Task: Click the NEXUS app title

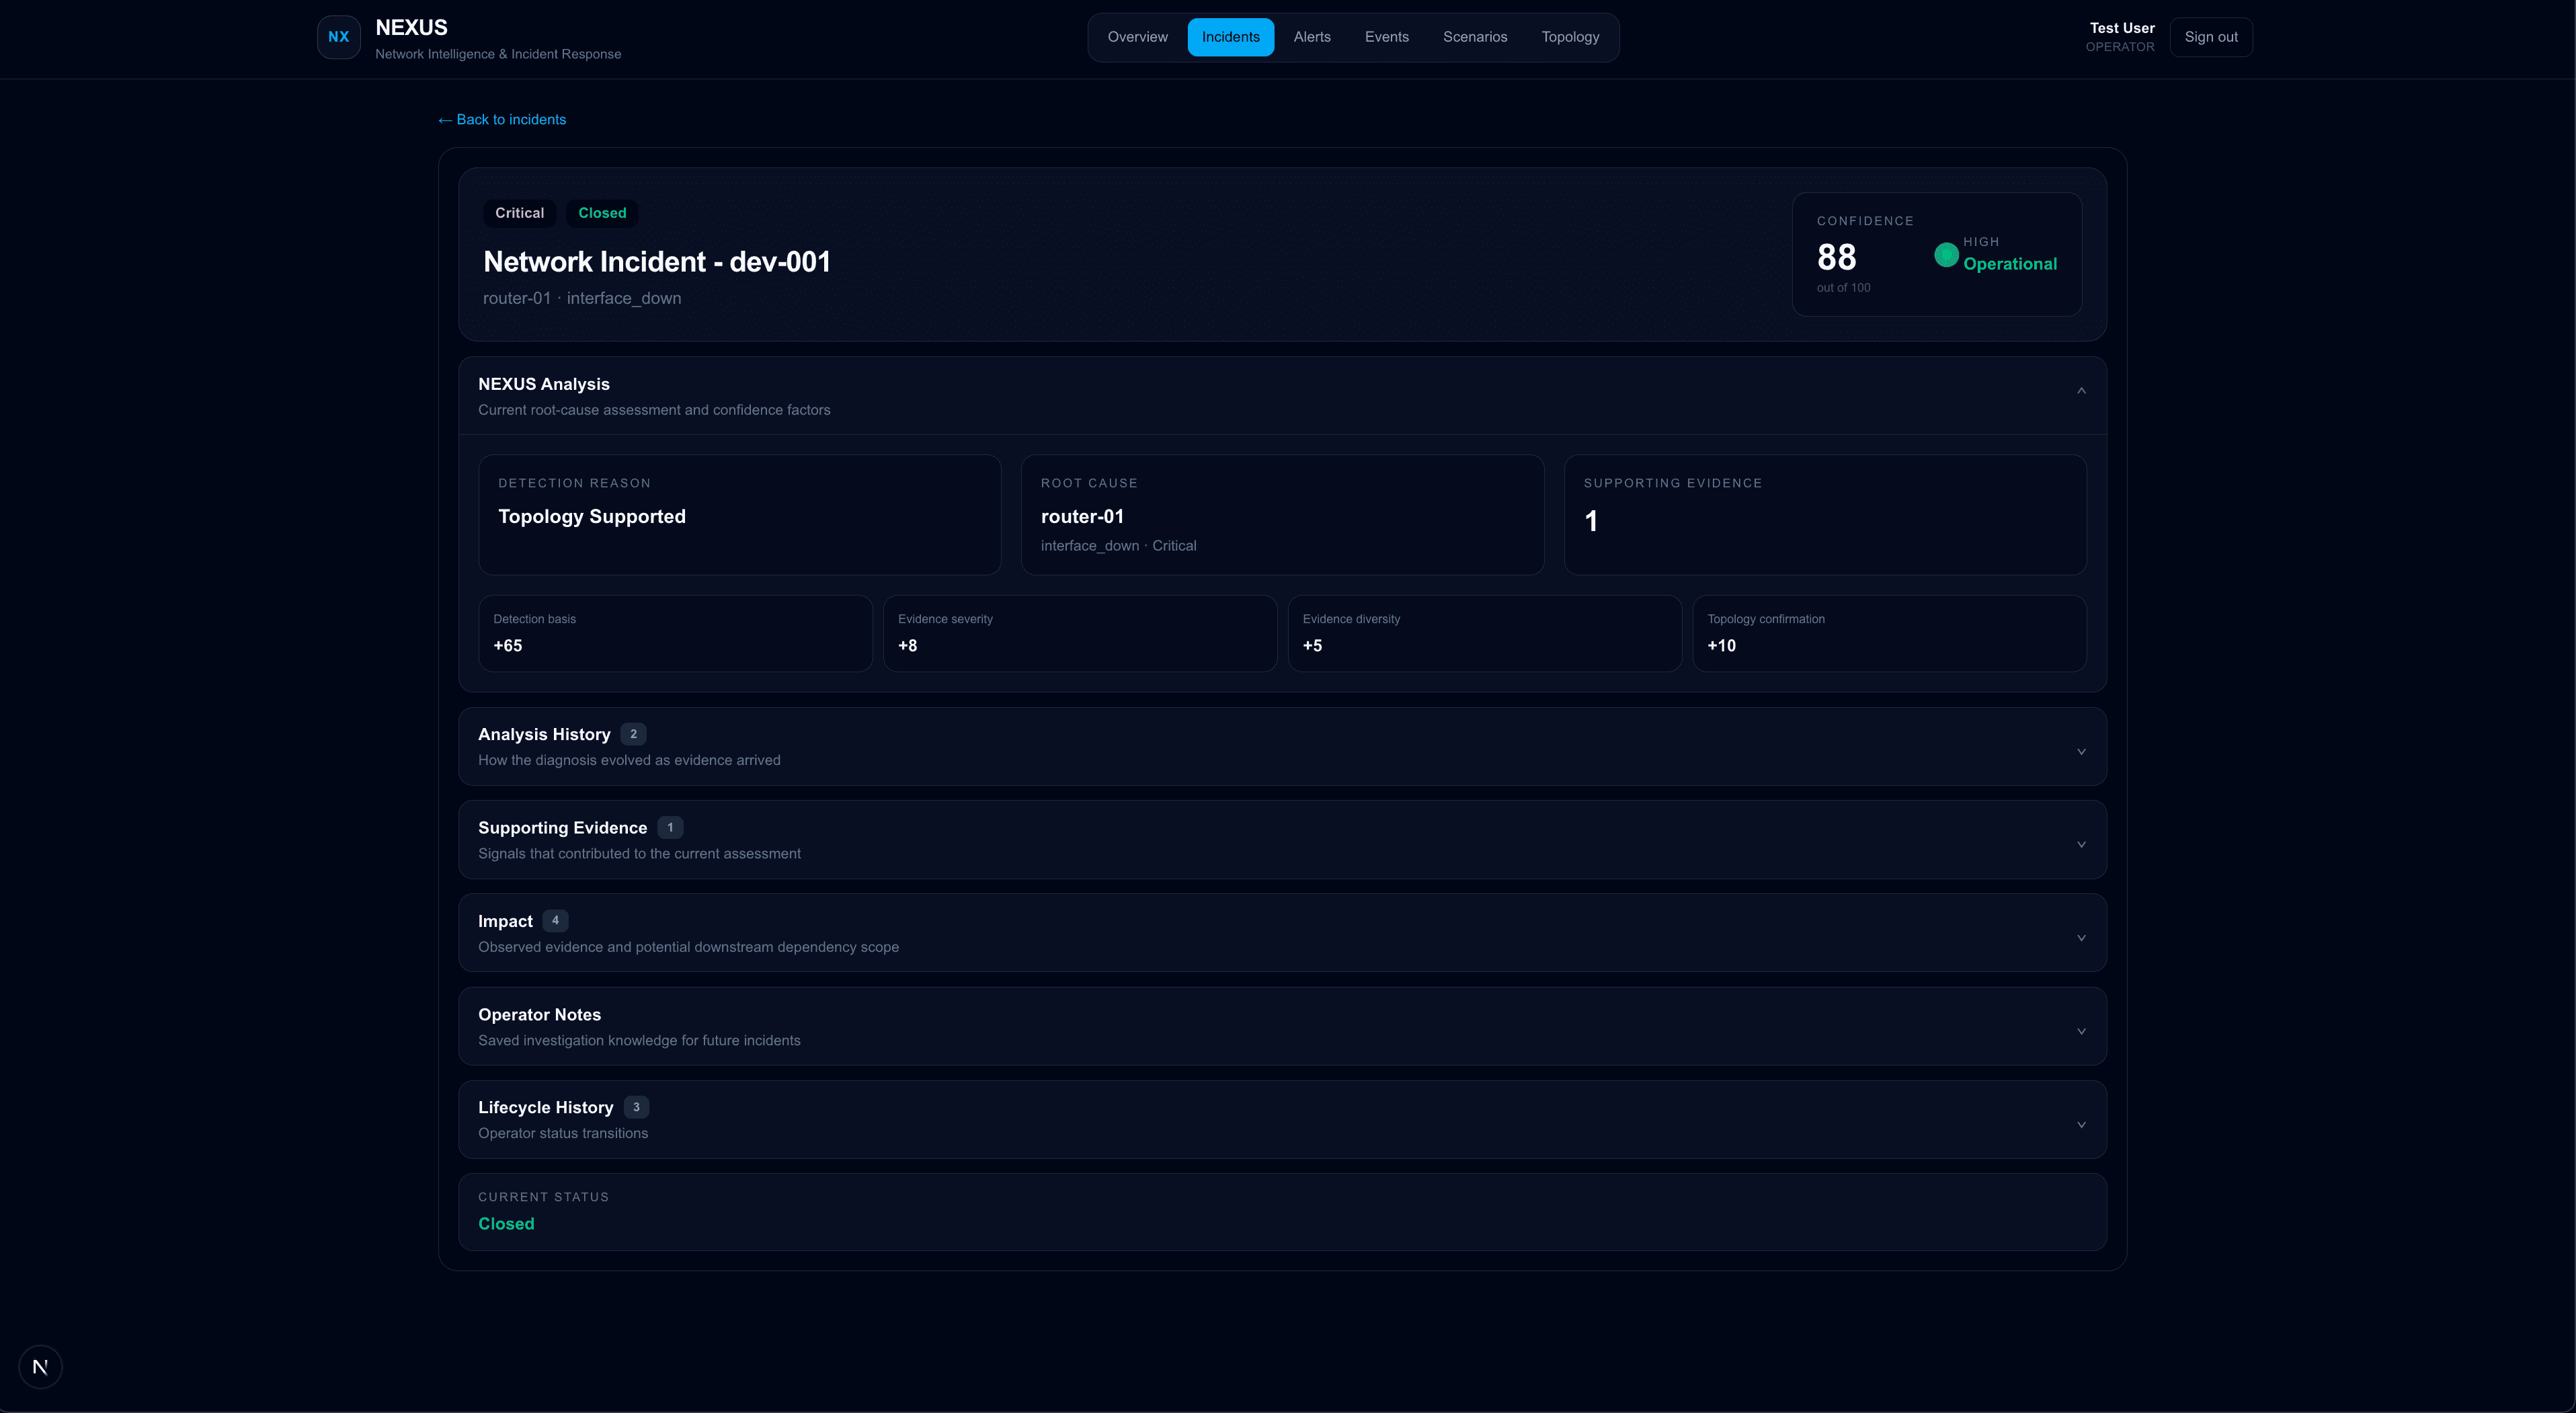Action: (x=411, y=28)
